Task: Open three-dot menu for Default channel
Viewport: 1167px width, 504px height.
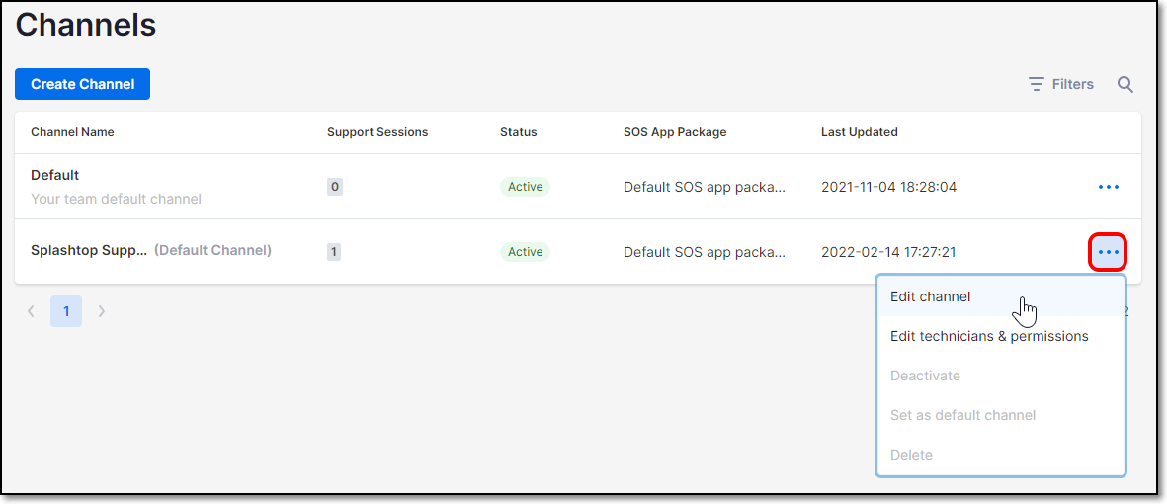Action: click(x=1108, y=187)
